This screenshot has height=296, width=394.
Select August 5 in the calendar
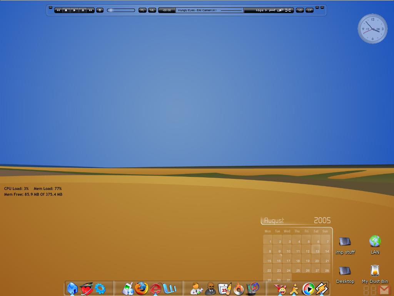(306, 240)
